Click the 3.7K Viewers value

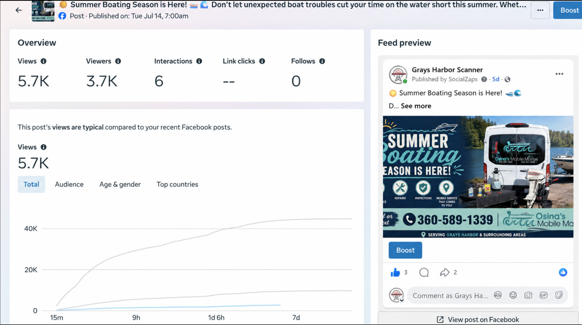(x=102, y=81)
